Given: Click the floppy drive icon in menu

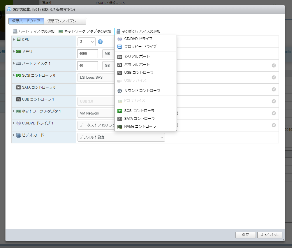Looking at the screenshot, I should tap(119, 47).
